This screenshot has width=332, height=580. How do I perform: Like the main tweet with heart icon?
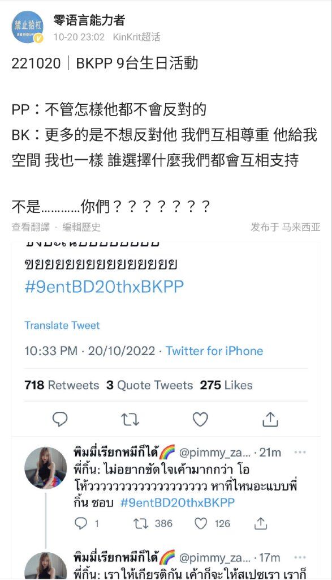(200, 420)
